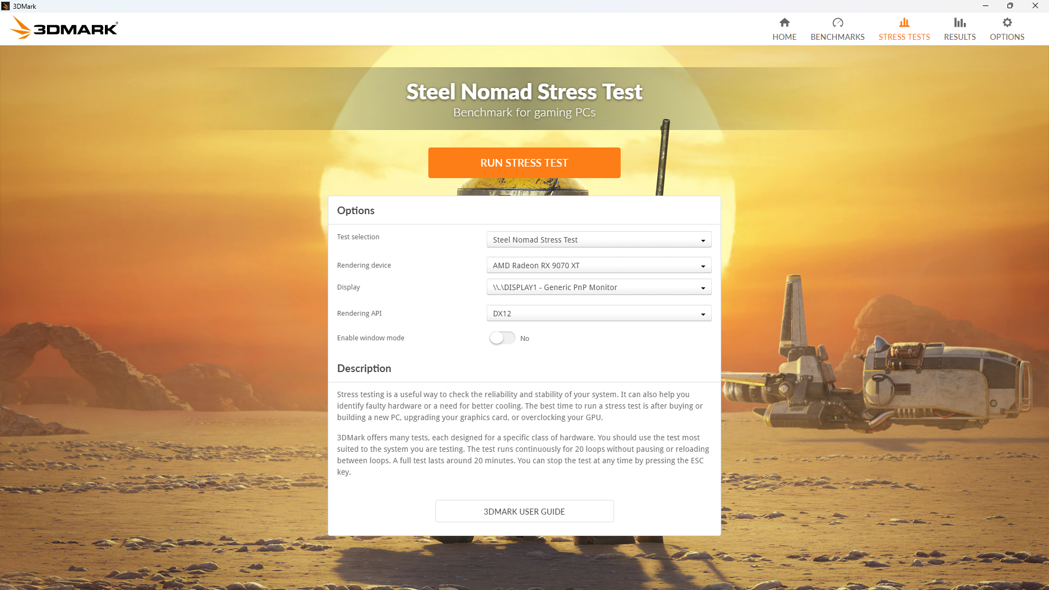This screenshot has width=1049, height=590.
Task: Click the OPTIONS tab label
Action: (1007, 37)
